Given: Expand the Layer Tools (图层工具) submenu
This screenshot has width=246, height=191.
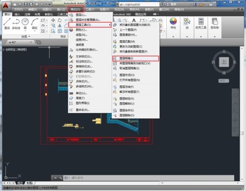Looking at the screenshot, I should coord(90,25).
